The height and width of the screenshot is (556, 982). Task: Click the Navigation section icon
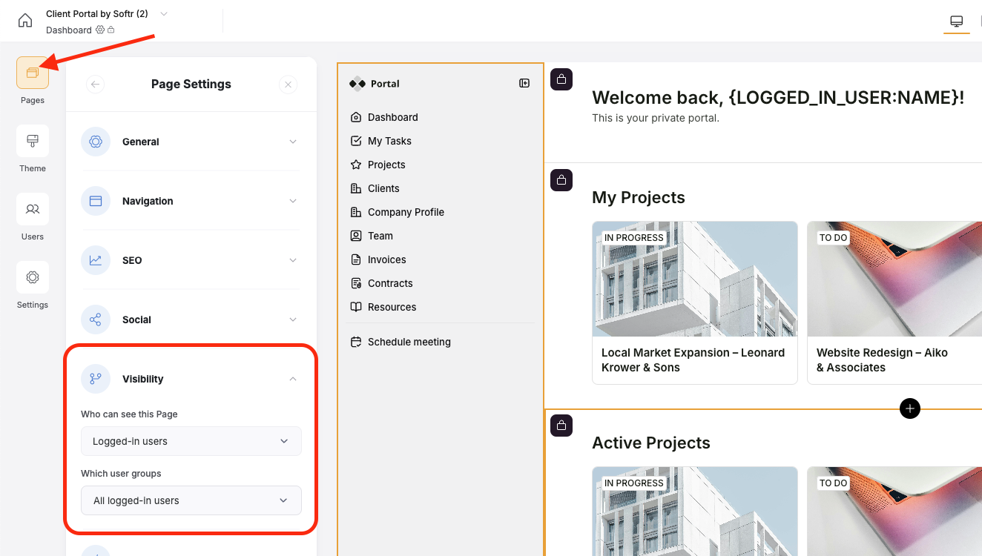(96, 201)
